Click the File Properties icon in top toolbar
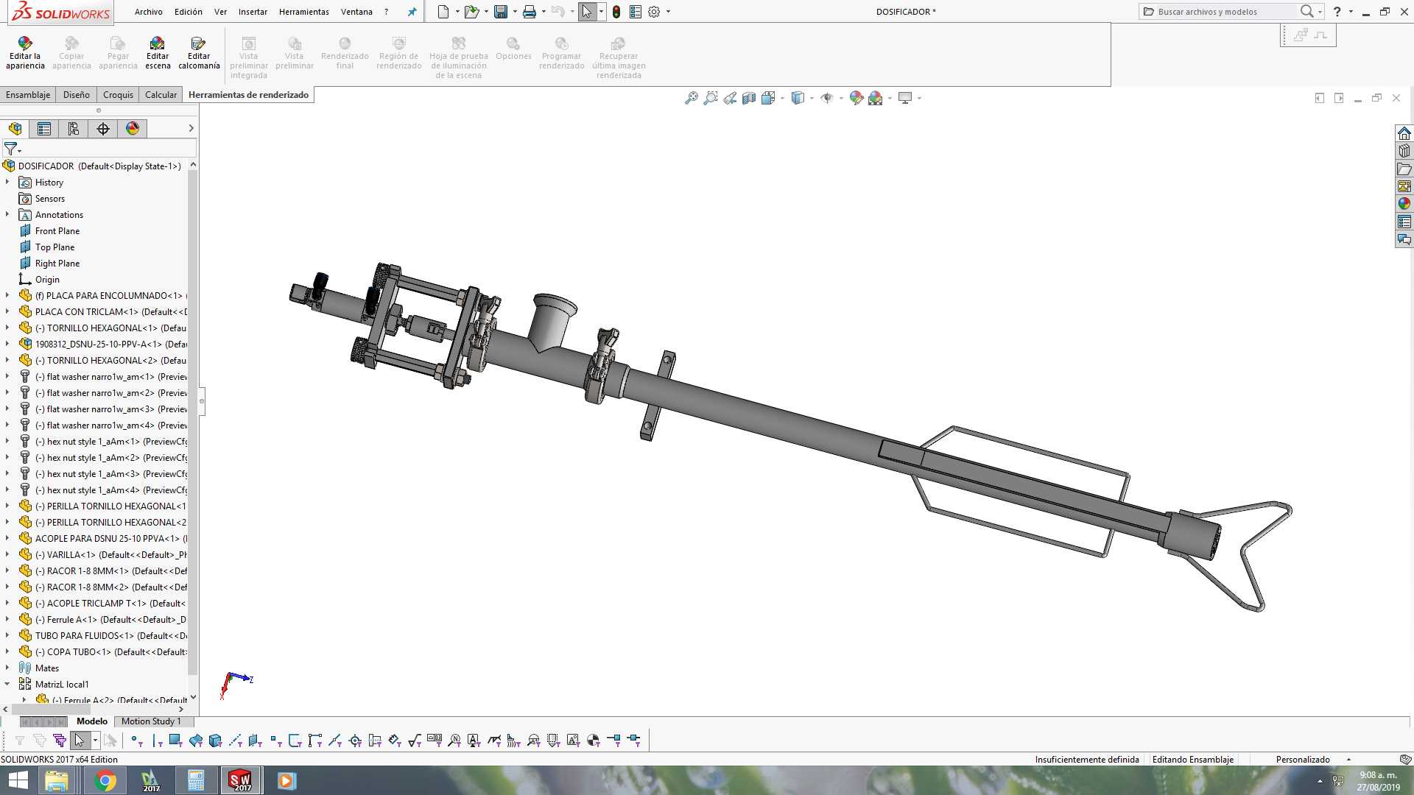 tap(636, 12)
